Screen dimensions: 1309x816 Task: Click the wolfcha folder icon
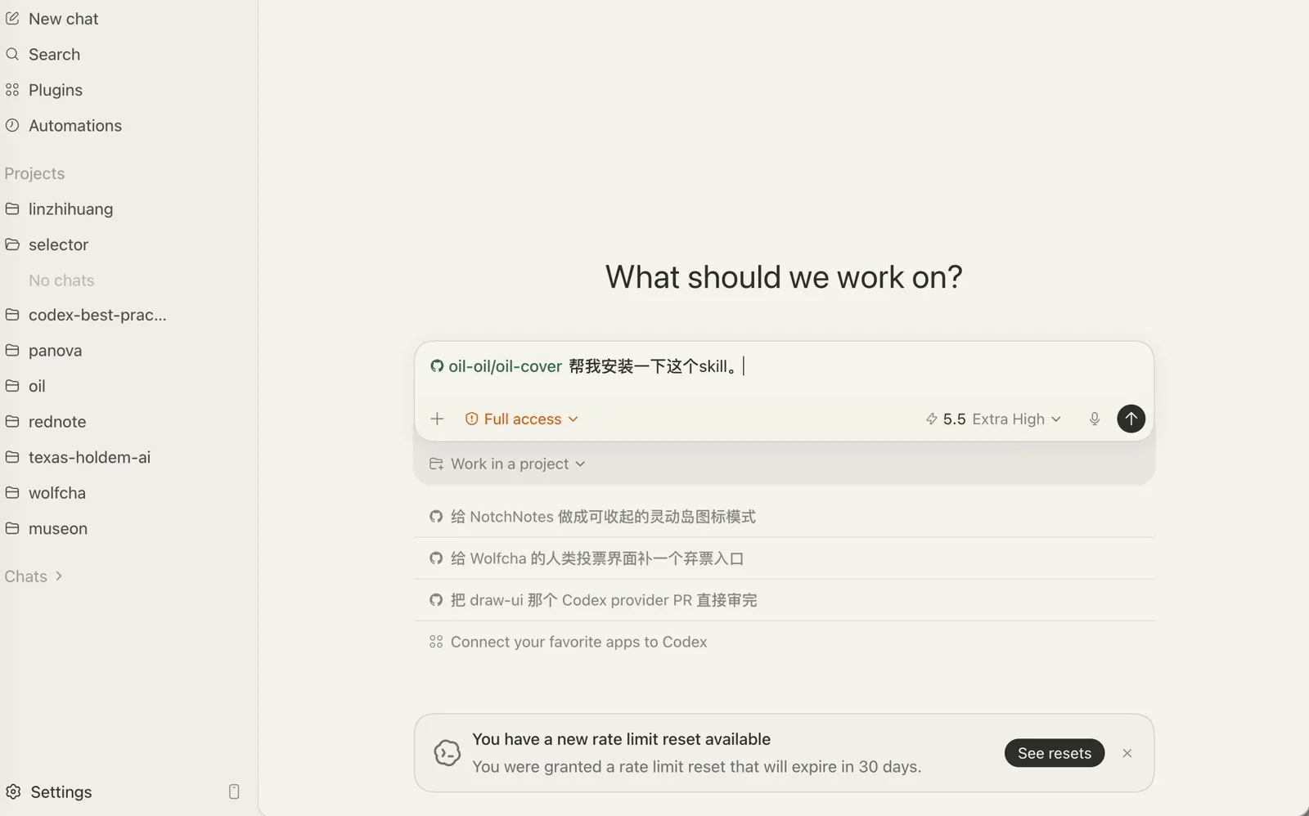coord(12,492)
